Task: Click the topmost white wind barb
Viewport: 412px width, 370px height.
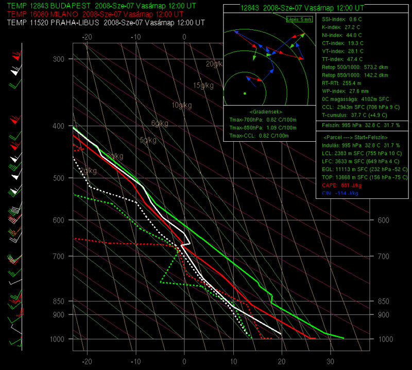Action: click(x=15, y=72)
